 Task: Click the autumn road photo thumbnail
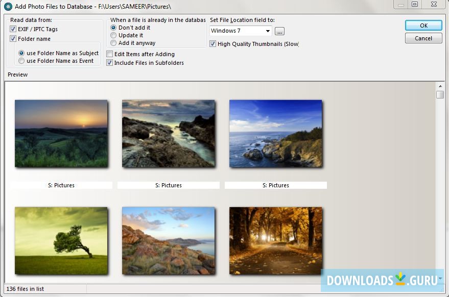coord(275,240)
